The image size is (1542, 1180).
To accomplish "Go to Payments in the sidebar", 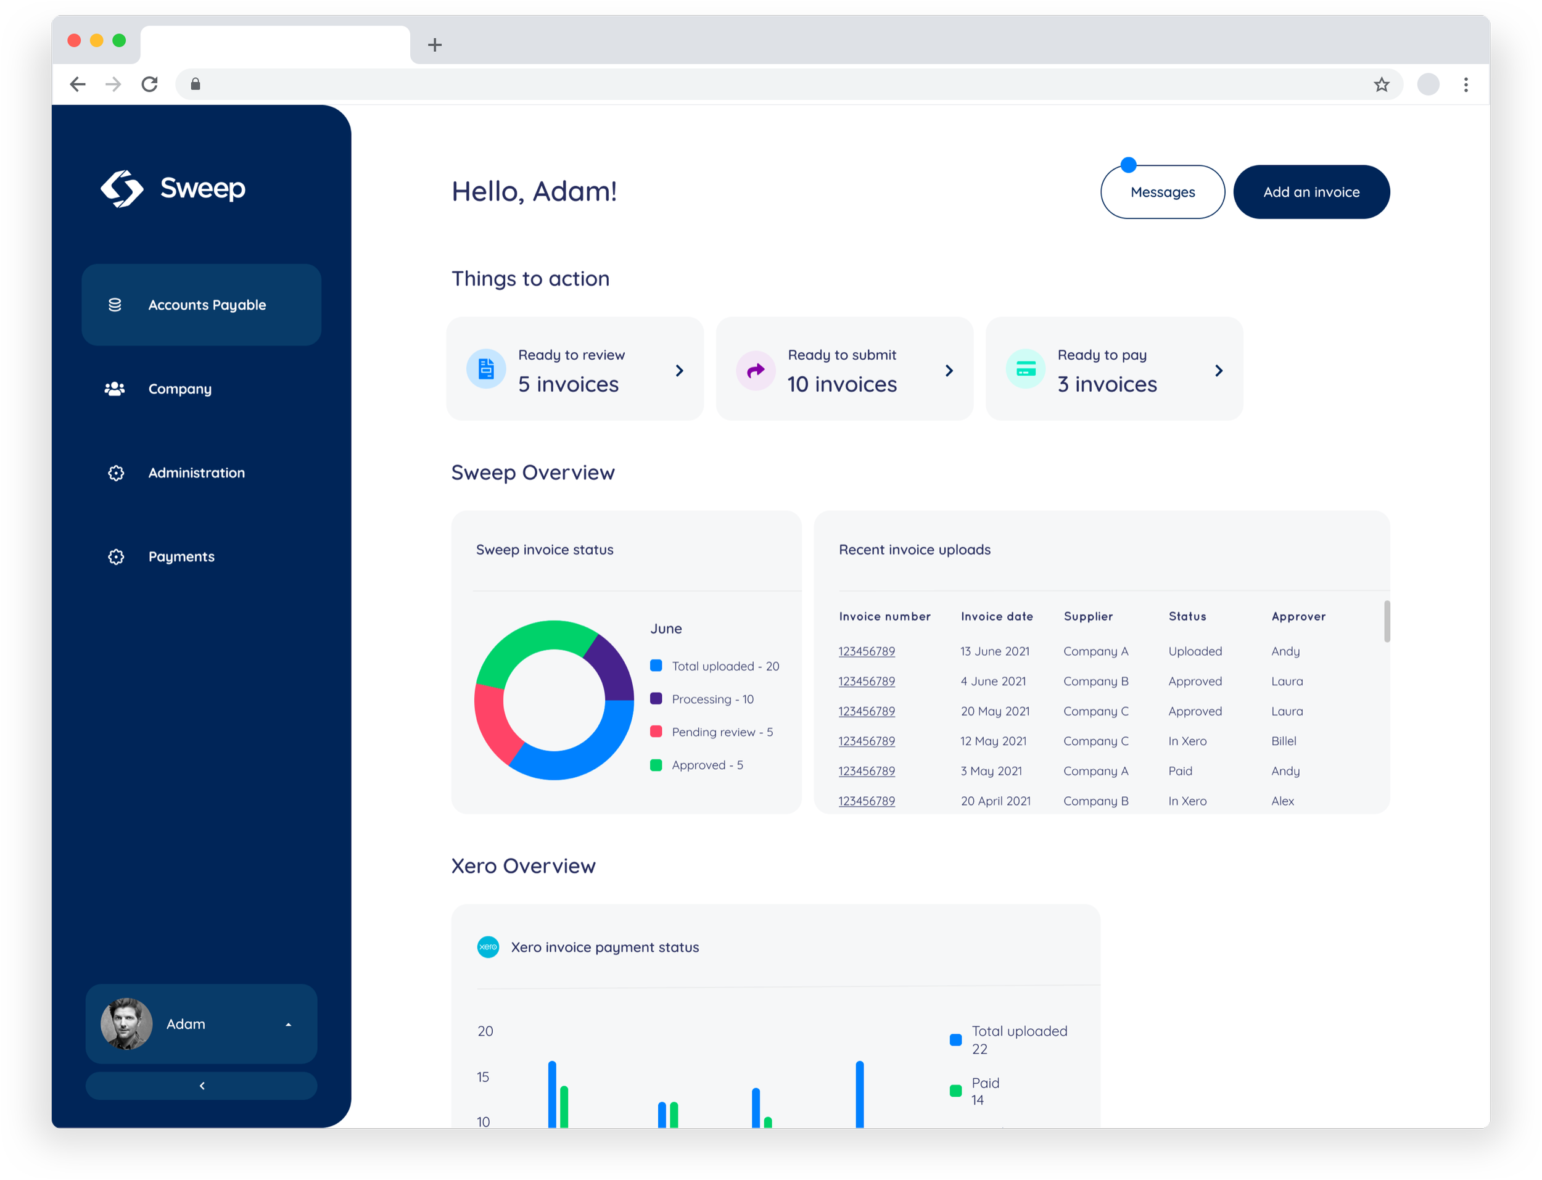I will (181, 556).
